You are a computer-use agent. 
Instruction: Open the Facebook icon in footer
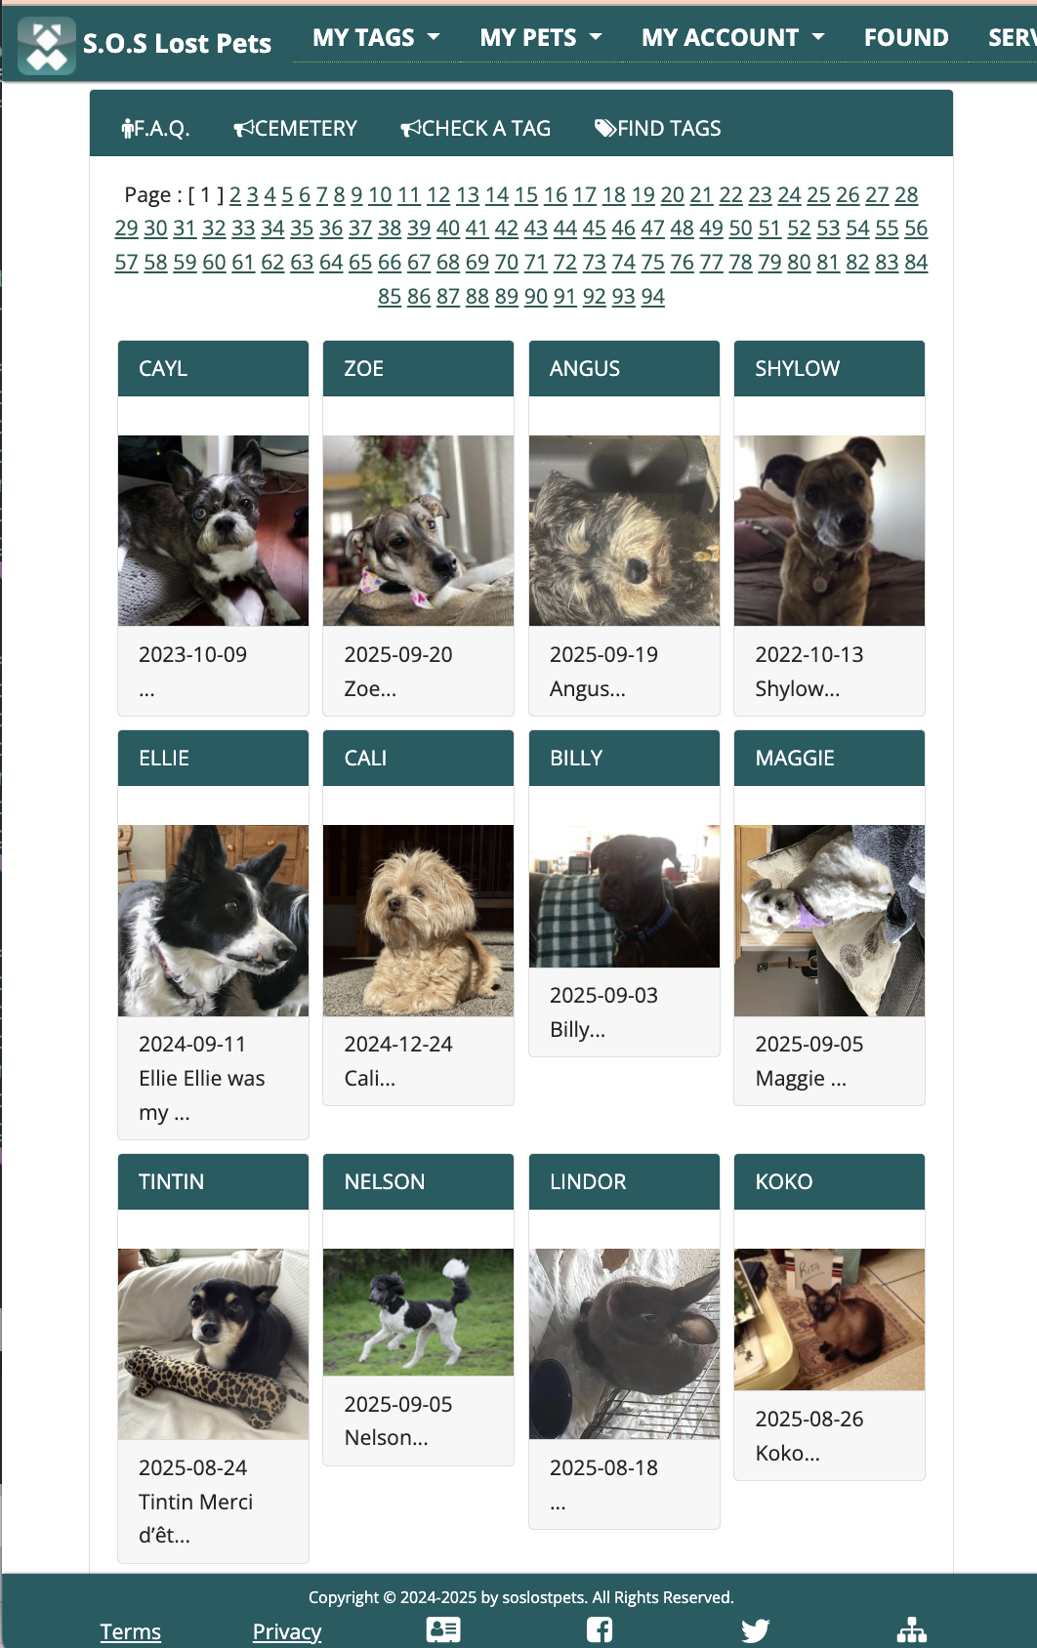pos(600,1629)
